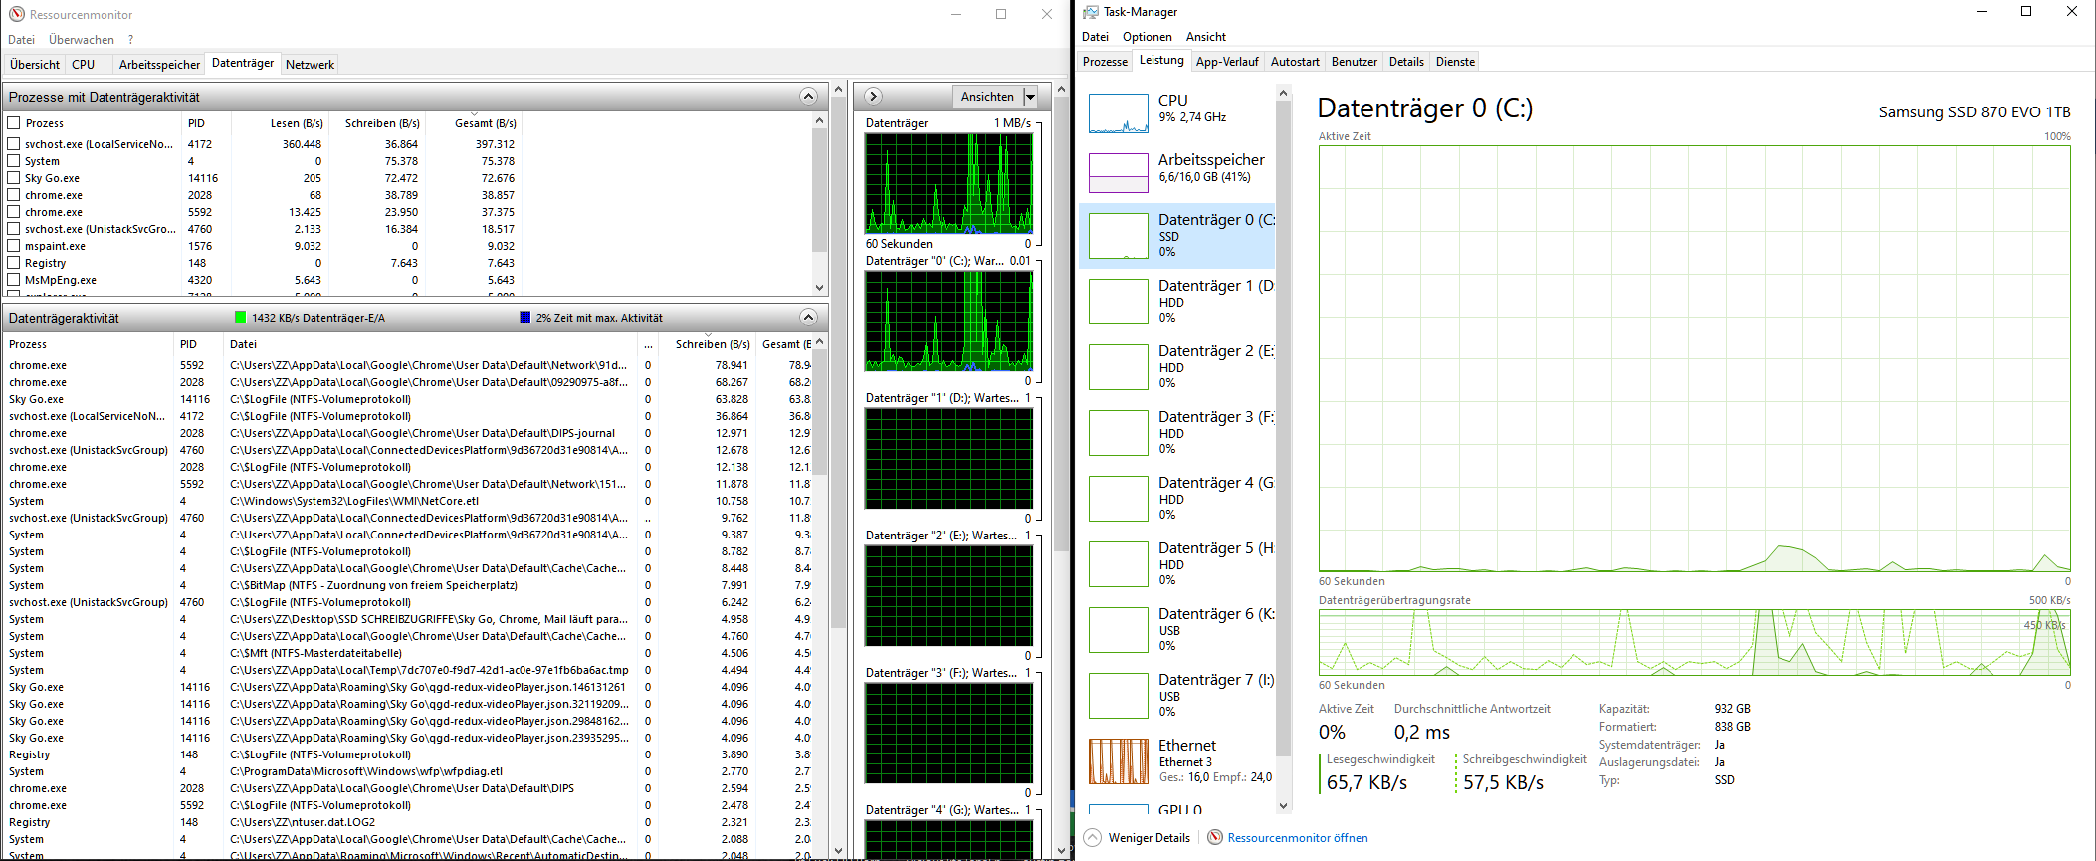Open help menu question mark
The height and width of the screenshot is (861, 2096).
click(x=130, y=40)
